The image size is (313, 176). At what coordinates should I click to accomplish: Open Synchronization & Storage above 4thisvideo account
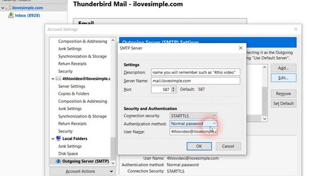[82, 56]
